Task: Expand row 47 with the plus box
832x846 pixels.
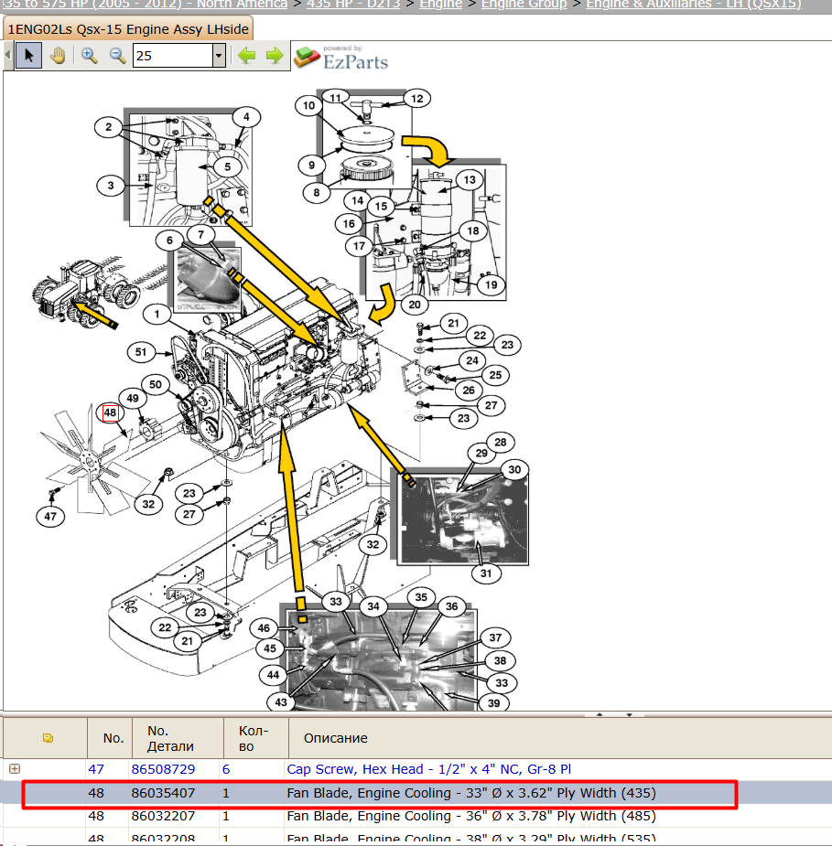Action: tap(15, 768)
